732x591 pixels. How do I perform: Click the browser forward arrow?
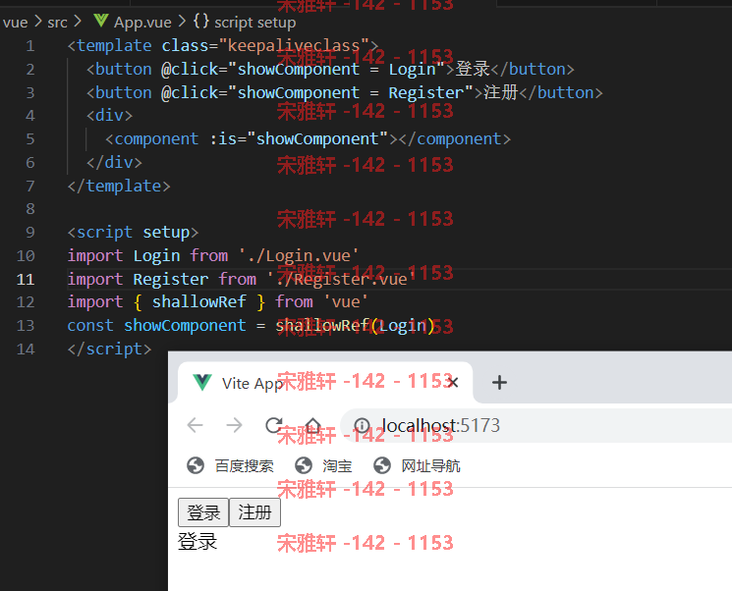[x=234, y=425]
